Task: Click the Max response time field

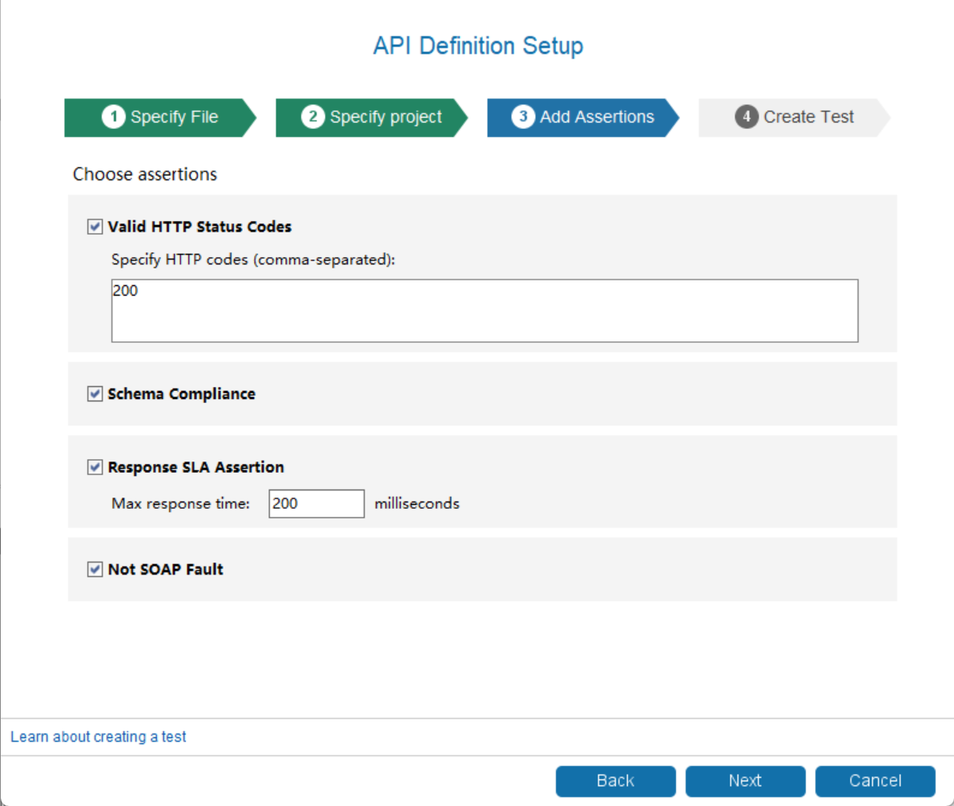Action: coord(316,504)
